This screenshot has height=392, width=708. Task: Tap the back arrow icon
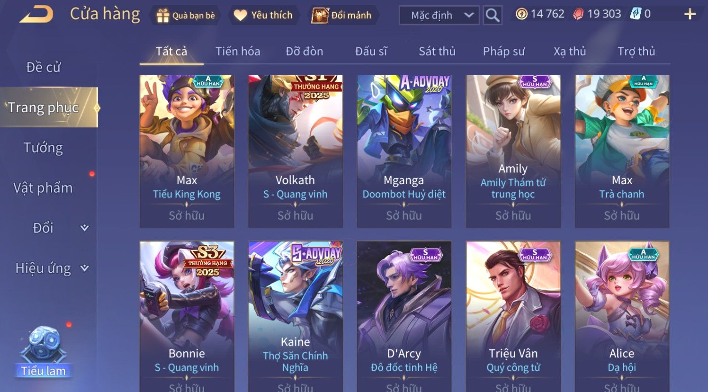(36, 14)
